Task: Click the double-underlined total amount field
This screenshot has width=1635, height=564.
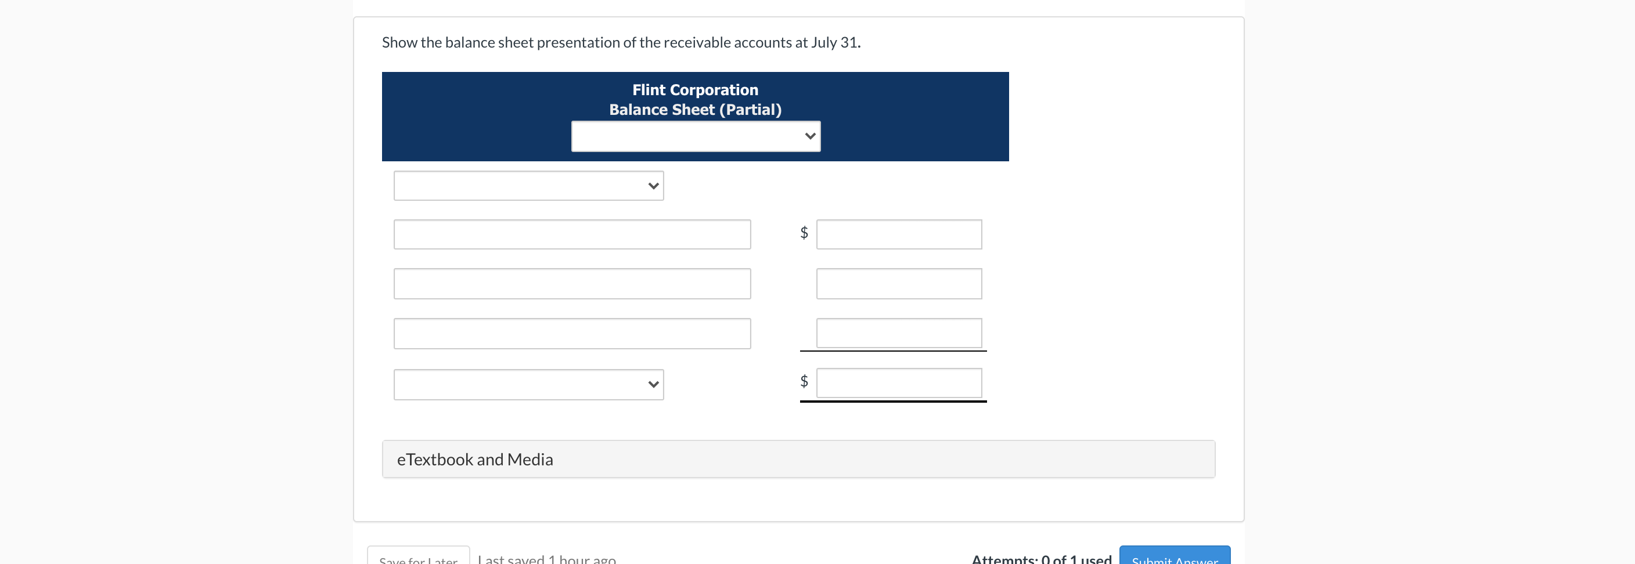Action: [x=898, y=382]
